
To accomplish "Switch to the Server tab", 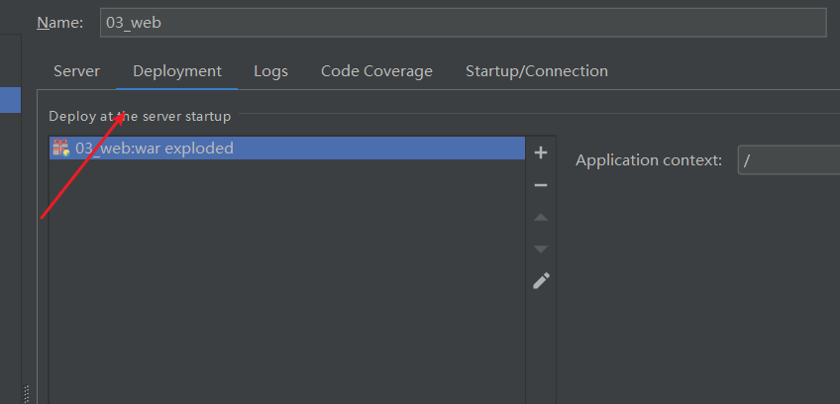I will point(76,71).
